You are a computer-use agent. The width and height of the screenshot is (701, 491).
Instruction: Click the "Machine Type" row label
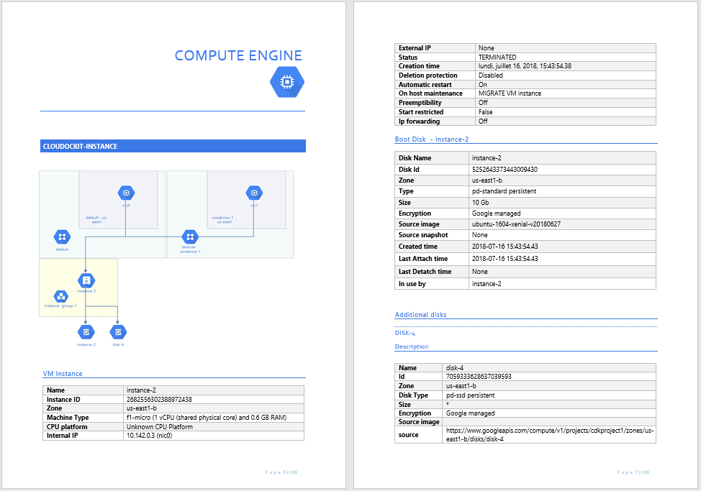click(x=68, y=418)
